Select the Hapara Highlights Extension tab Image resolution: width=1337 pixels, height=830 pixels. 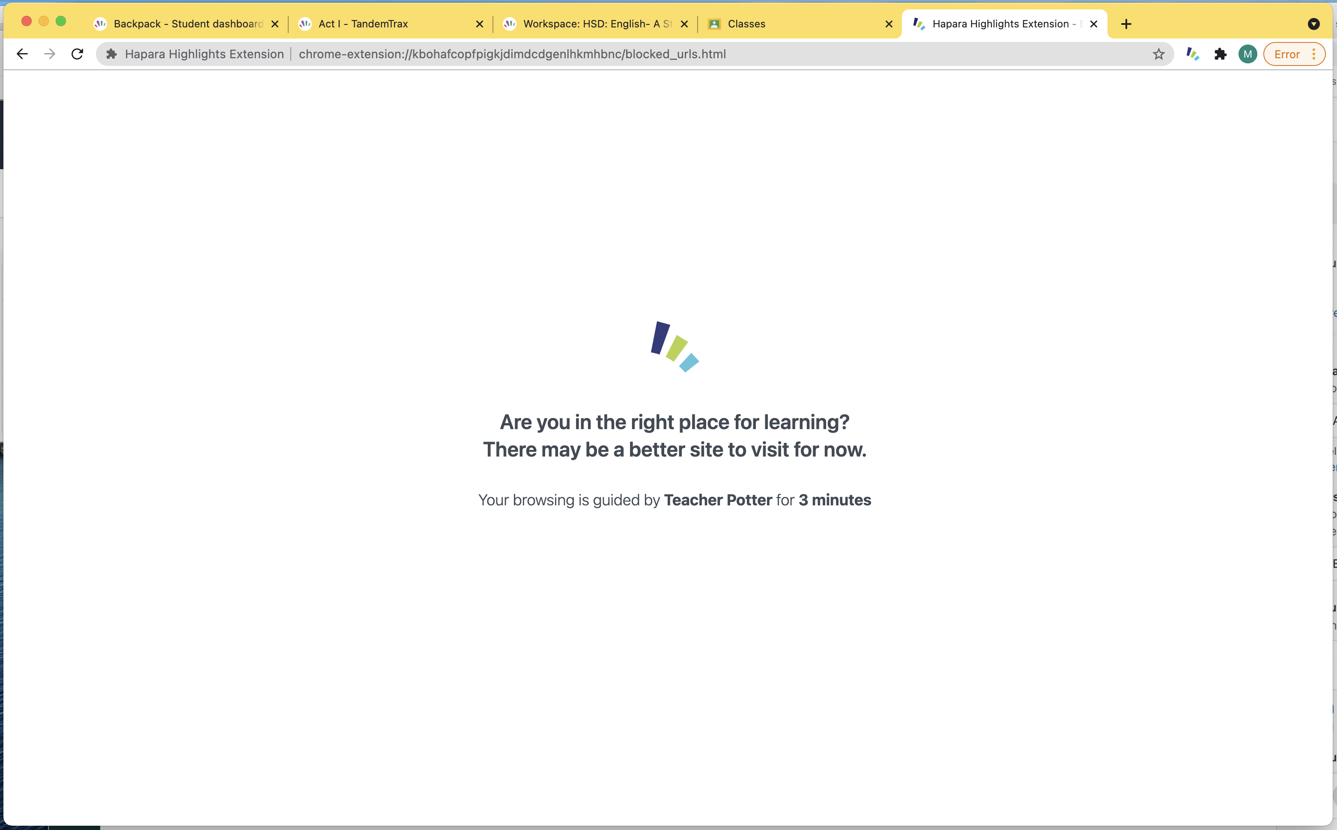(1004, 24)
